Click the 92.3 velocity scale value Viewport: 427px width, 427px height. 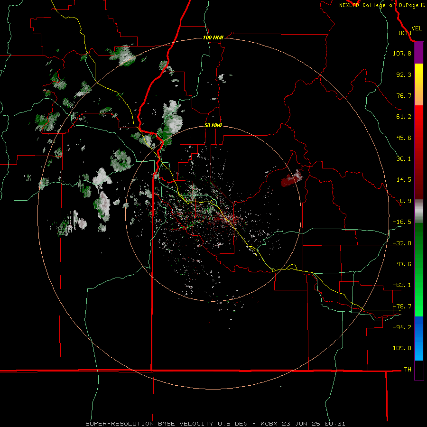click(404, 74)
